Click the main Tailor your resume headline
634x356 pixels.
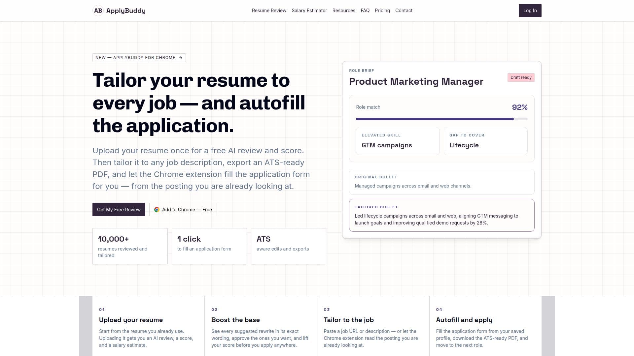(x=199, y=103)
